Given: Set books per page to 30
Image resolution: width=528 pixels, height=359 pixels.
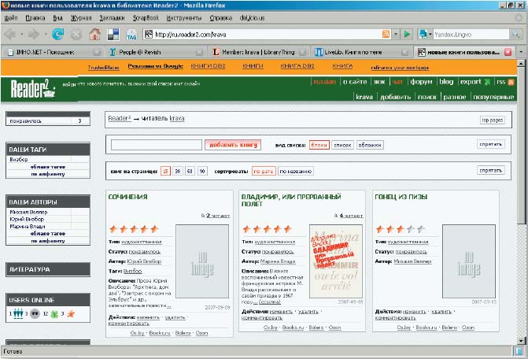Looking at the screenshot, I should [x=178, y=171].
